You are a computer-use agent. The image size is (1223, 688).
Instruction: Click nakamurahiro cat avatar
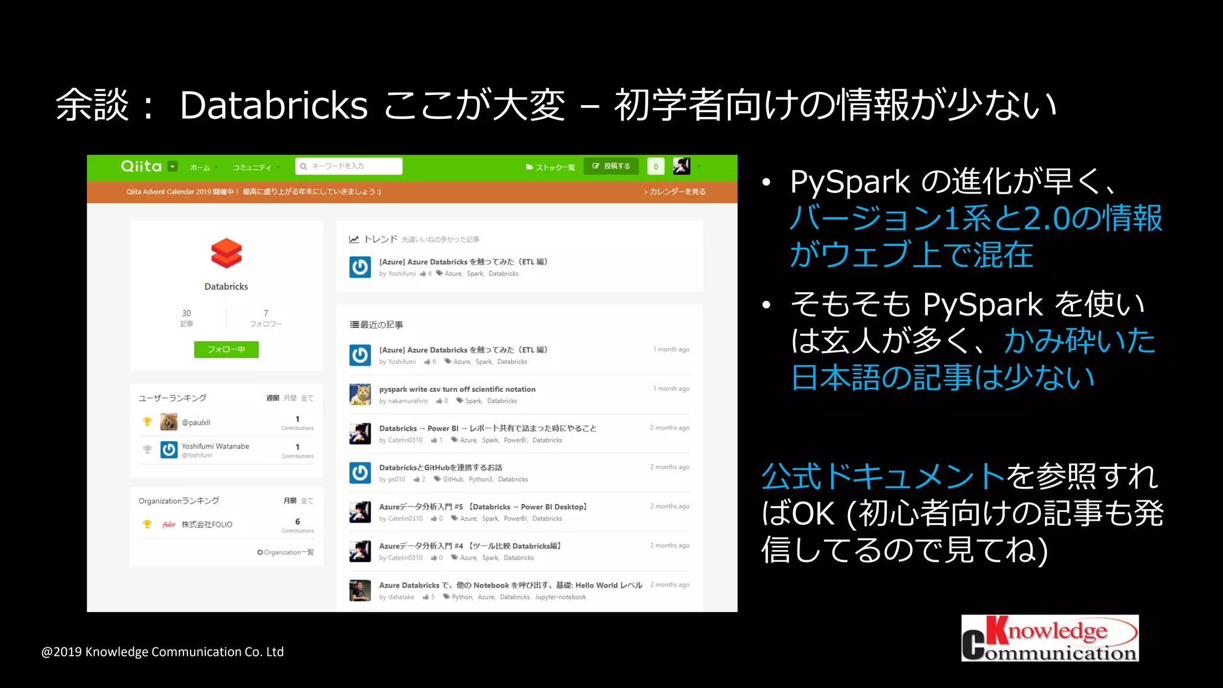[360, 394]
